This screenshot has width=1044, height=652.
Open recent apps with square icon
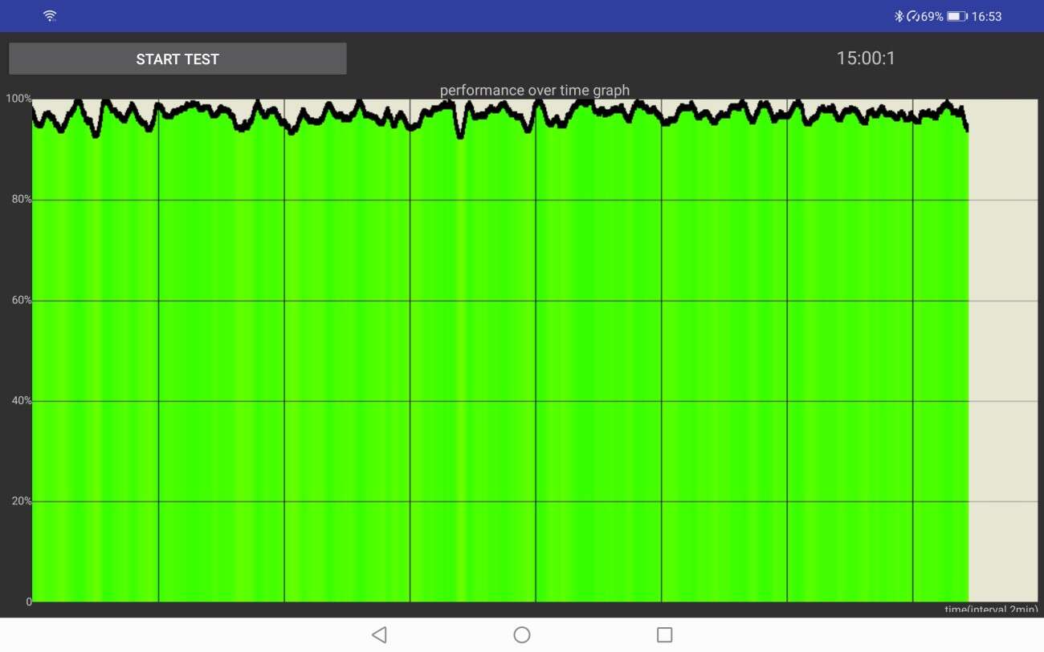click(664, 635)
